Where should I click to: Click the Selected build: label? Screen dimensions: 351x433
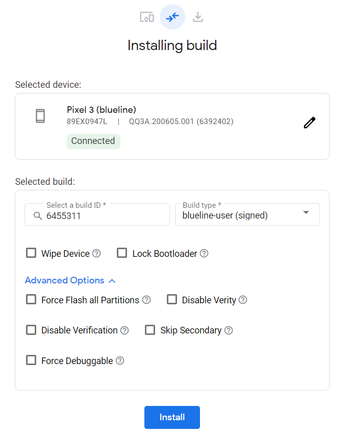click(45, 181)
